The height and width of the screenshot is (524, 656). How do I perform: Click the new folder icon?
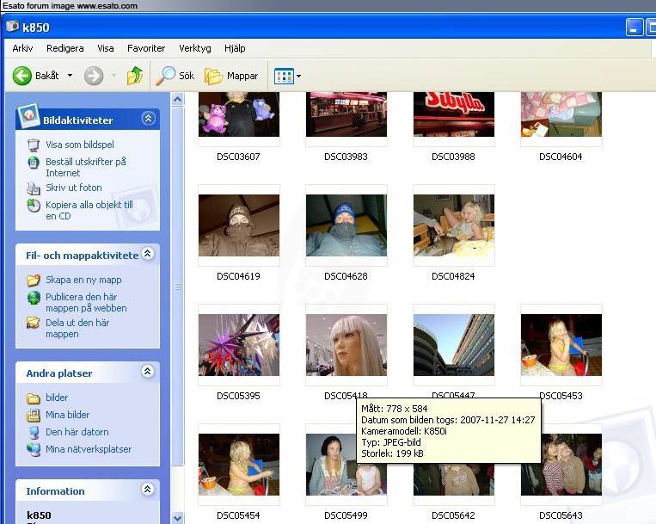[x=34, y=280]
